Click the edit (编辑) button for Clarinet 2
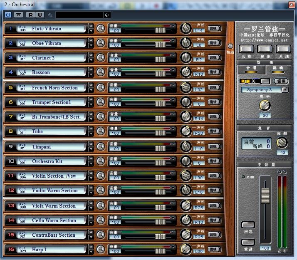 [x=213, y=57]
